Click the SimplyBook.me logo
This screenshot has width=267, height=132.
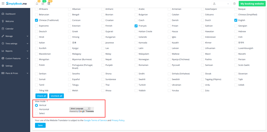(x=16, y=3)
